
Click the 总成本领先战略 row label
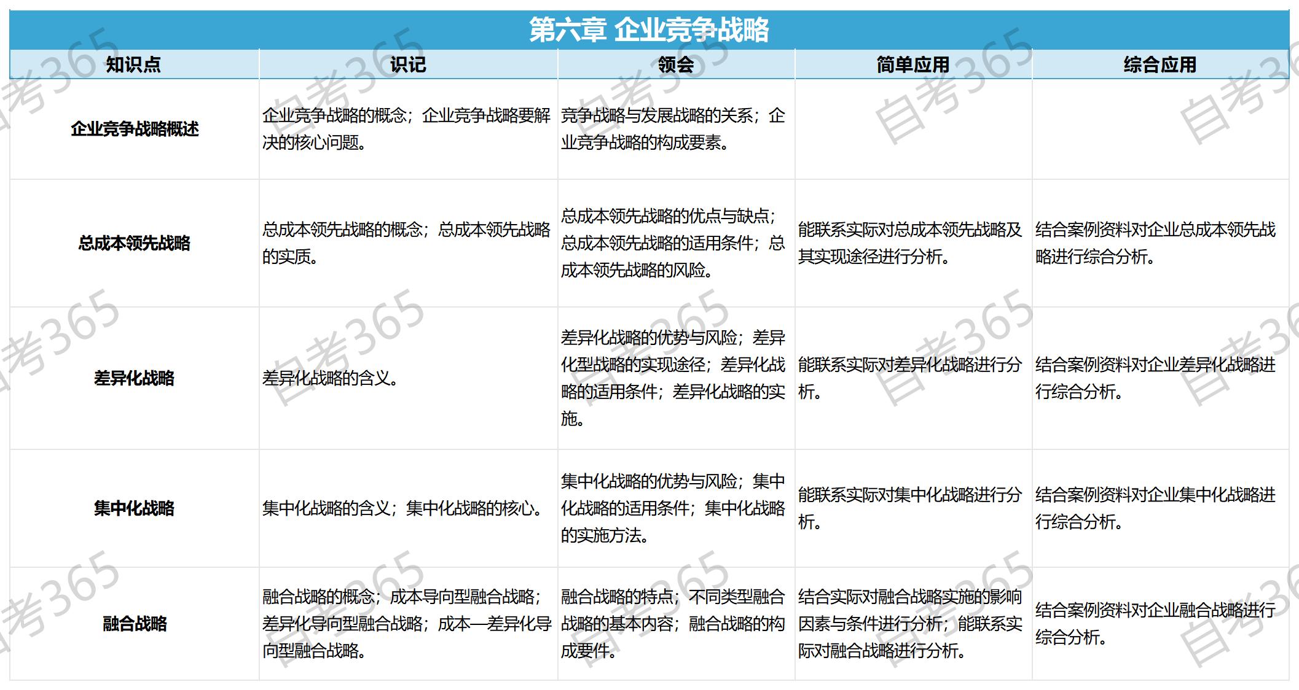(x=135, y=243)
